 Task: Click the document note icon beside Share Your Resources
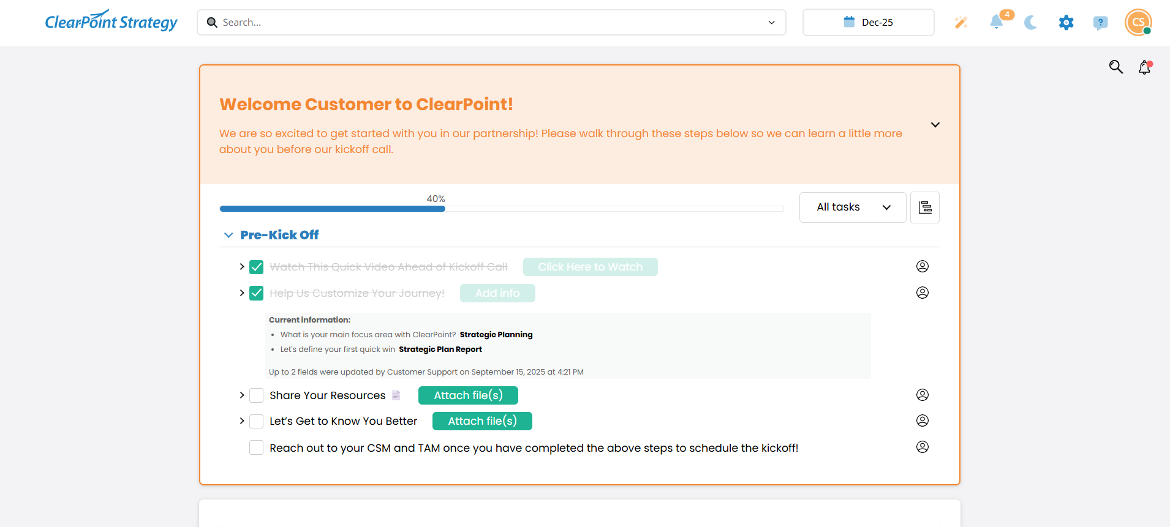[x=396, y=395]
